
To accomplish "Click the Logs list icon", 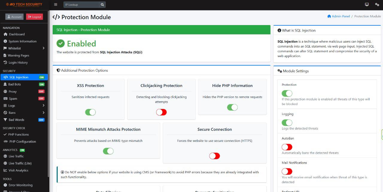I will tap(5, 106).
